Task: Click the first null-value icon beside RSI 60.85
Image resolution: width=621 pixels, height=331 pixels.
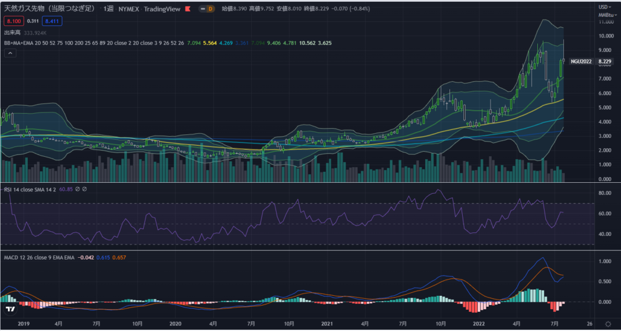Action: tap(78, 189)
